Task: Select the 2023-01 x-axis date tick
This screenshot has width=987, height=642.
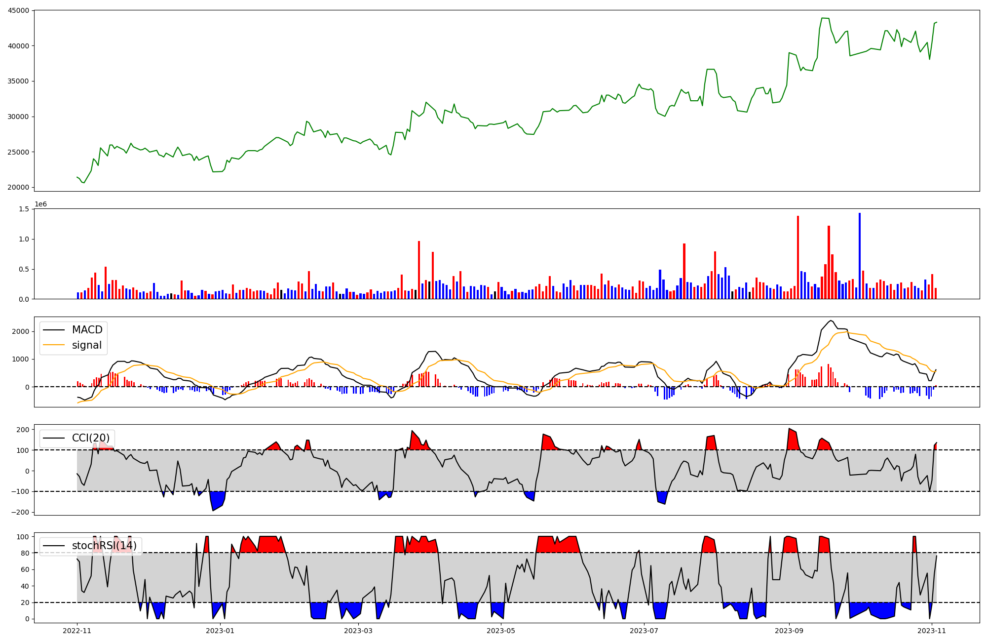Action: click(220, 631)
